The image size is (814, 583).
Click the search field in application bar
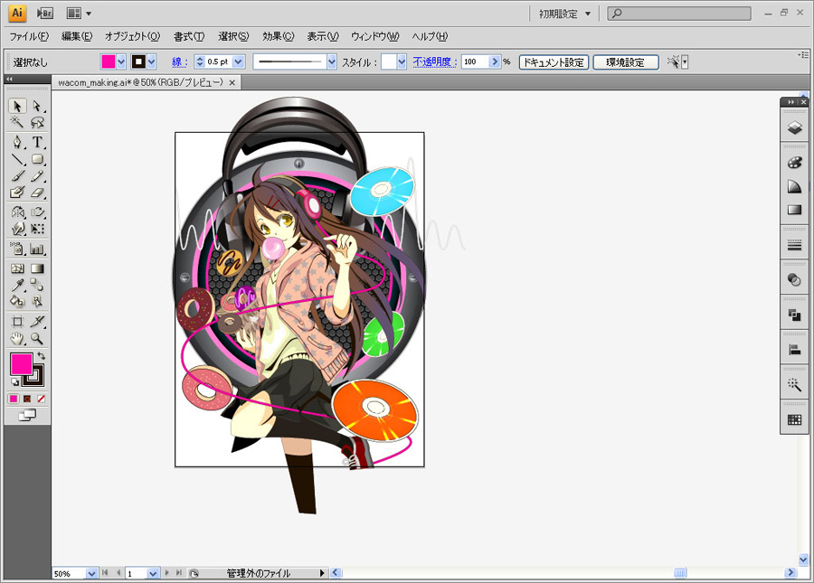coord(679,14)
